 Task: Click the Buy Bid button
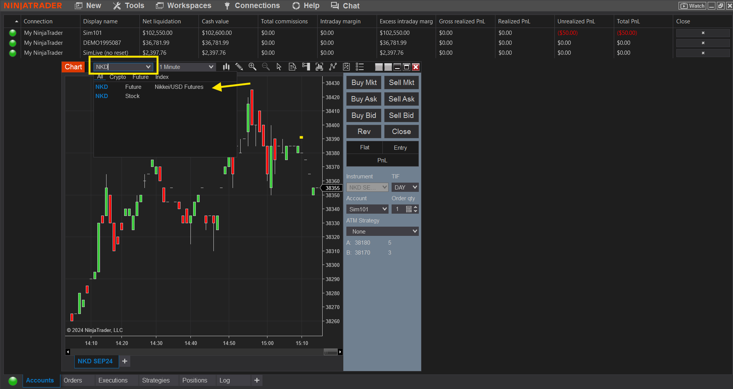tap(364, 116)
